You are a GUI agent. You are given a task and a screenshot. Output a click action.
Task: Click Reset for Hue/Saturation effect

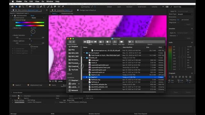[32, 16]
